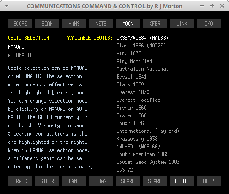Pick the Airy Modified geoid
The height and width of the screenshot is (194, 229).
pos(134,61)
